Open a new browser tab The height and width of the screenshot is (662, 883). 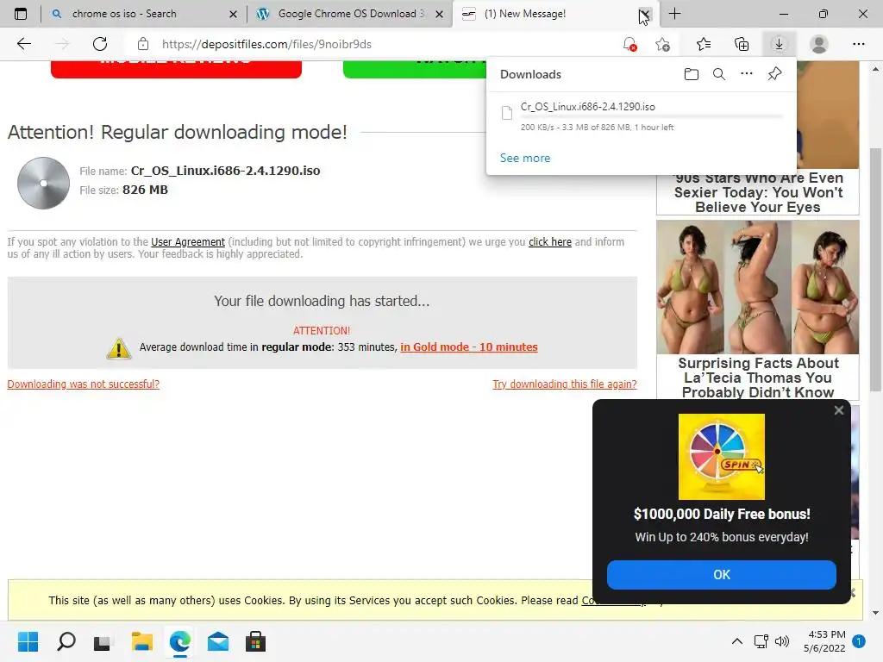click(674, 14)
